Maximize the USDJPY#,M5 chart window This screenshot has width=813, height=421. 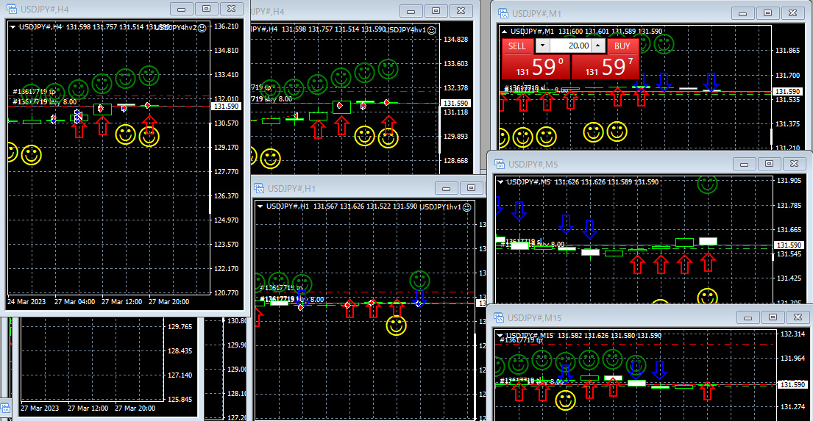coord(769,164)
